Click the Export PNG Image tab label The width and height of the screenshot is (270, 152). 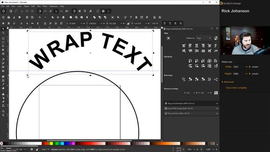click(180, 109)
